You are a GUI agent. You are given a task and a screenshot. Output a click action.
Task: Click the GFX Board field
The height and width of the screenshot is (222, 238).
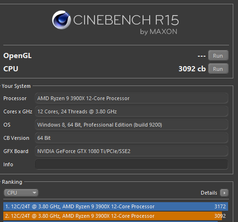click(131, 151)
